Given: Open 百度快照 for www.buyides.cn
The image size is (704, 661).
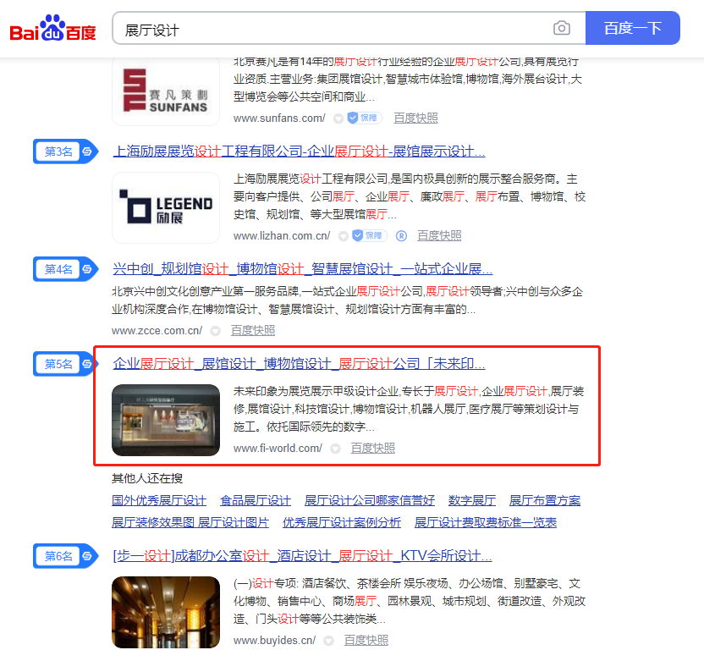Looking at the screenshot, I should coord(366,641).
